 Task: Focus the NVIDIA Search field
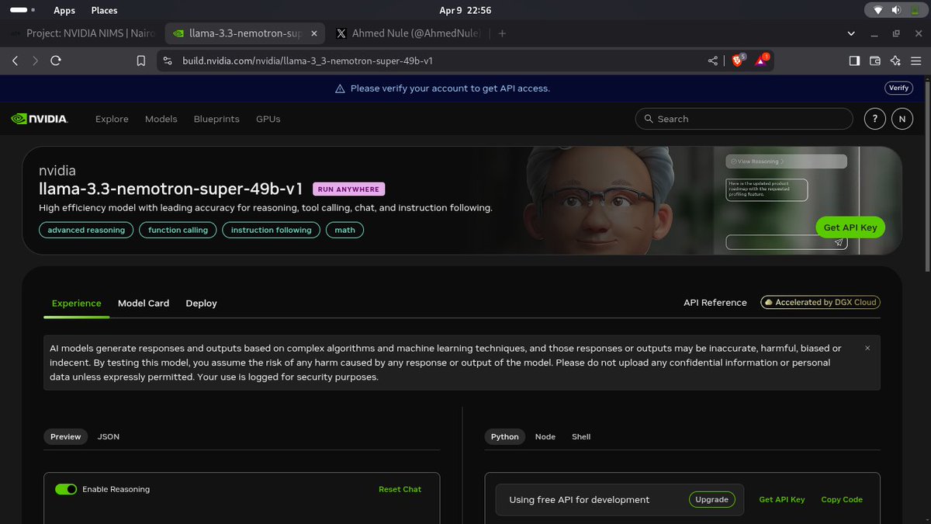coord(744,119)
